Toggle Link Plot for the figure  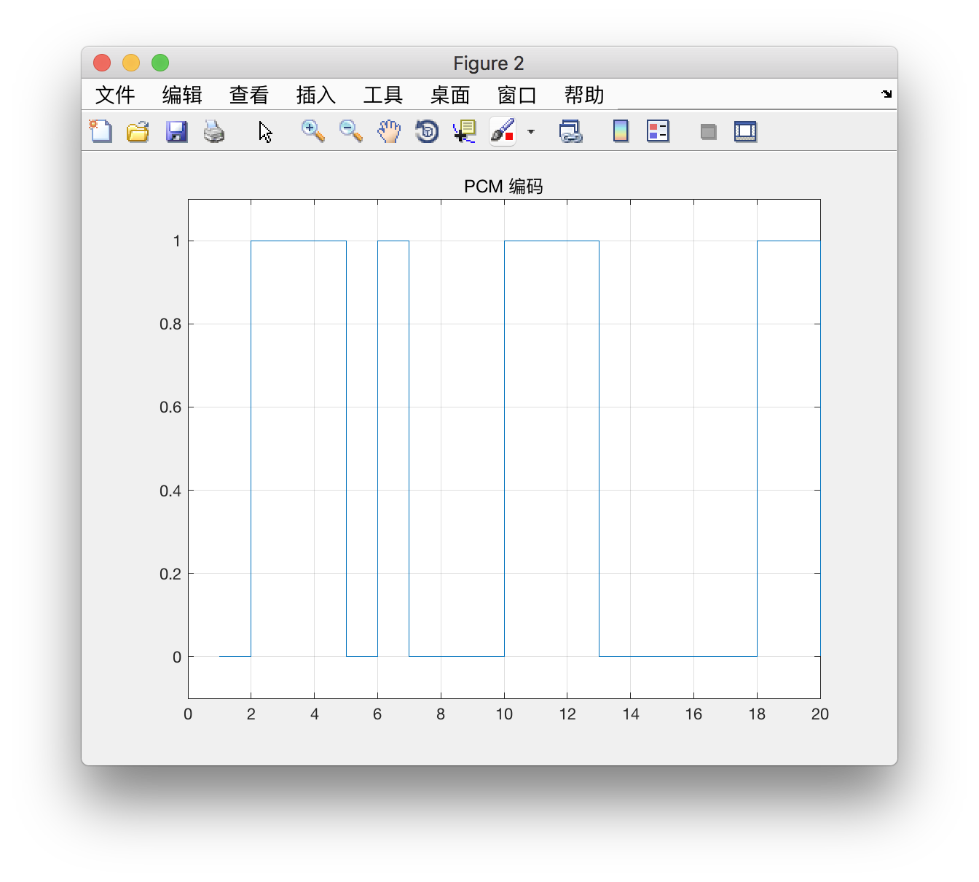571,131
